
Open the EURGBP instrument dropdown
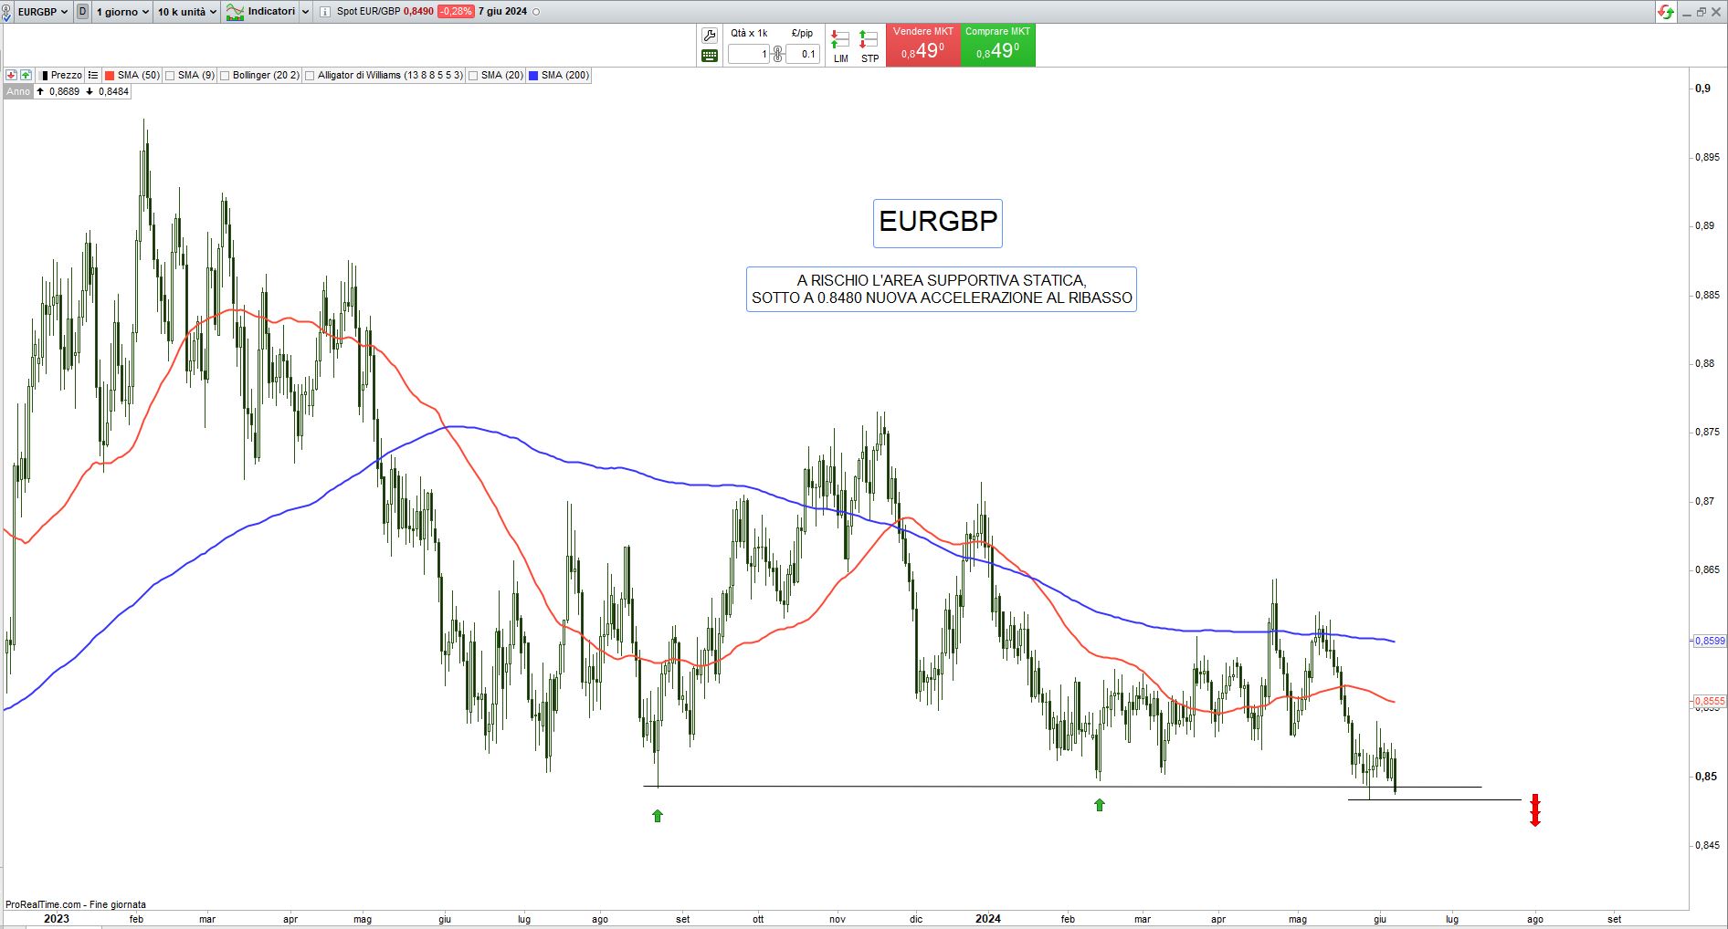click(x=43, y=12)
